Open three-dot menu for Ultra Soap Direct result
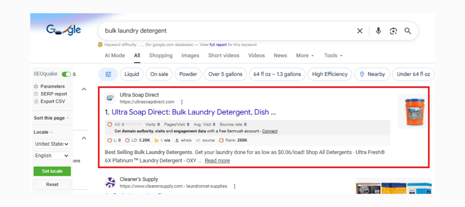Image resolution: width=465 pixels, height=207 pixels. [182, 102]
